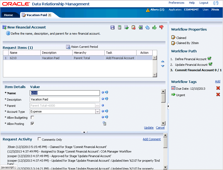Click the Add Financial Account task cell
Image resolution: width=223 pixels, height=170 pixels.
[x=120, y=58]
